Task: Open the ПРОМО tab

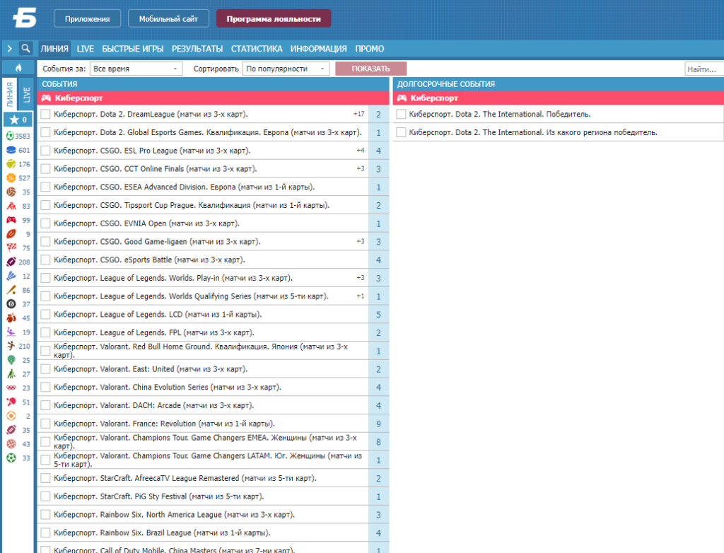Action: click(x=369, y=49)
